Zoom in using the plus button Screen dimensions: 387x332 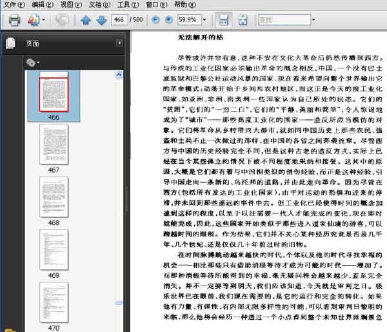coord(169,20)
